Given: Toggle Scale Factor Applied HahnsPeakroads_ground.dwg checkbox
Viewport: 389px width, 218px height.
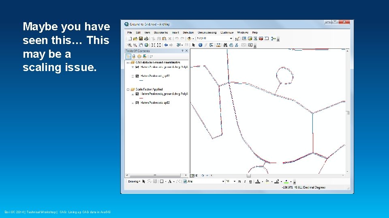Looking at the screenshot, I should (x=137, y=94).
